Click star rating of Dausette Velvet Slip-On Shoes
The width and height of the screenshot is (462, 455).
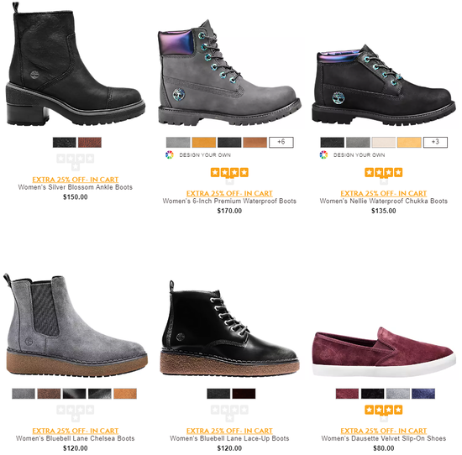coord(384,413)
